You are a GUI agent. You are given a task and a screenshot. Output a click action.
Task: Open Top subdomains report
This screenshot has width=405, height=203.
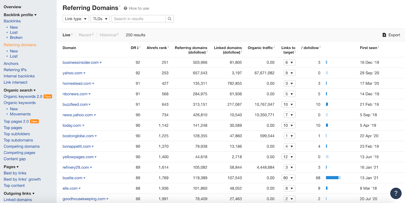[x=18, y=140]
